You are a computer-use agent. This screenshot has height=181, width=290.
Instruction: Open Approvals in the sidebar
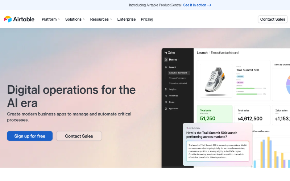click(174, 109)
